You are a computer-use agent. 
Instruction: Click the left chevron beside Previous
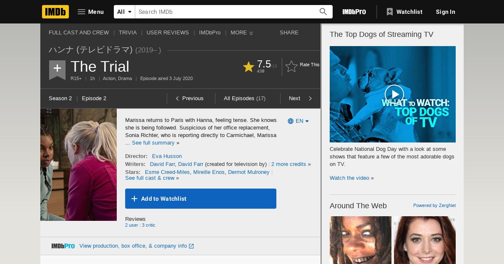[177, 98]
